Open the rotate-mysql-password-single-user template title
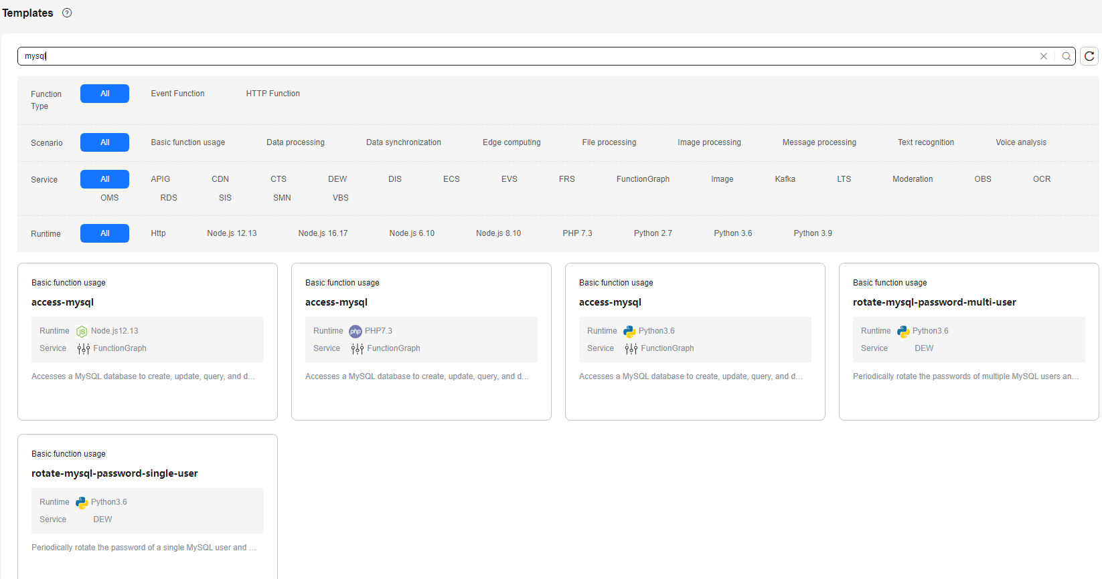Image resolution: width=1102 pixels, height=579 pixels. [x=114, y=473]
